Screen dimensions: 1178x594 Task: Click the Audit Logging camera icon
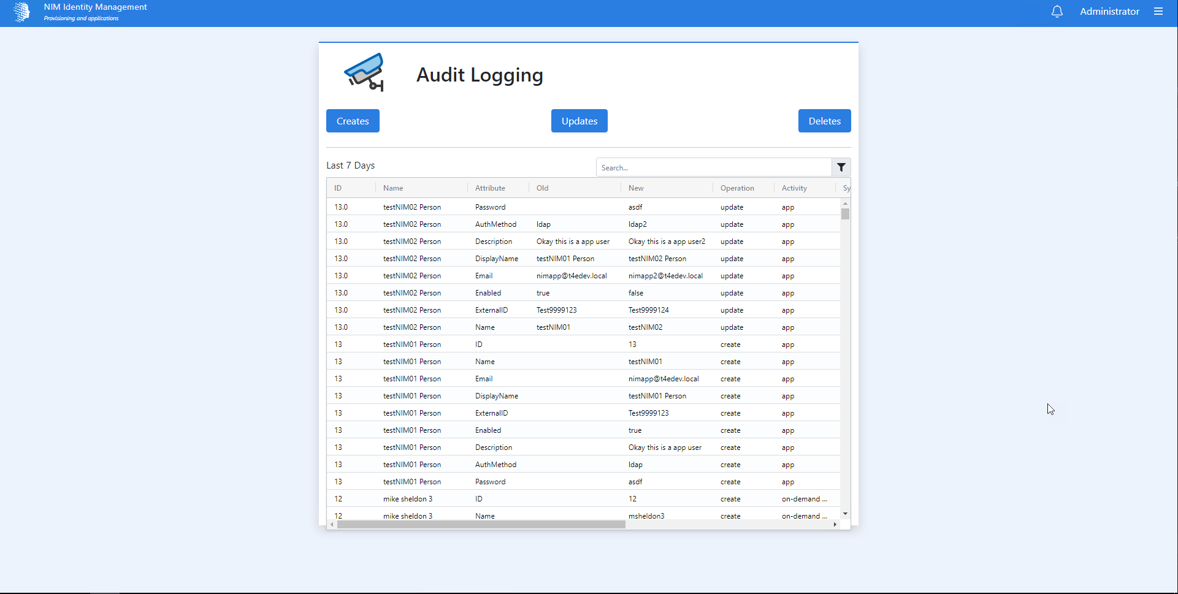tap(364, 72)
